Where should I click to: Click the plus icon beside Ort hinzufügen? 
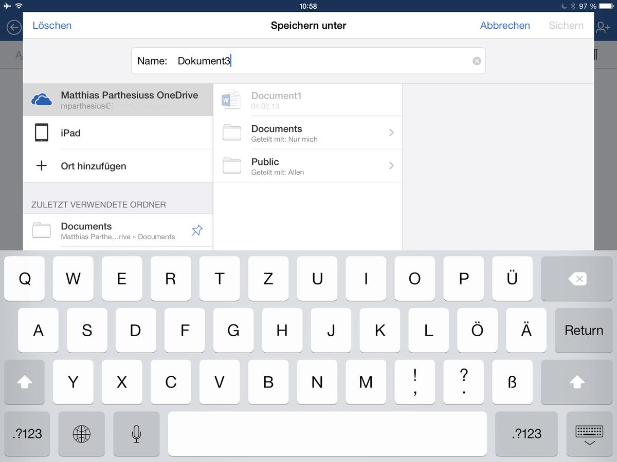[42, 165]
